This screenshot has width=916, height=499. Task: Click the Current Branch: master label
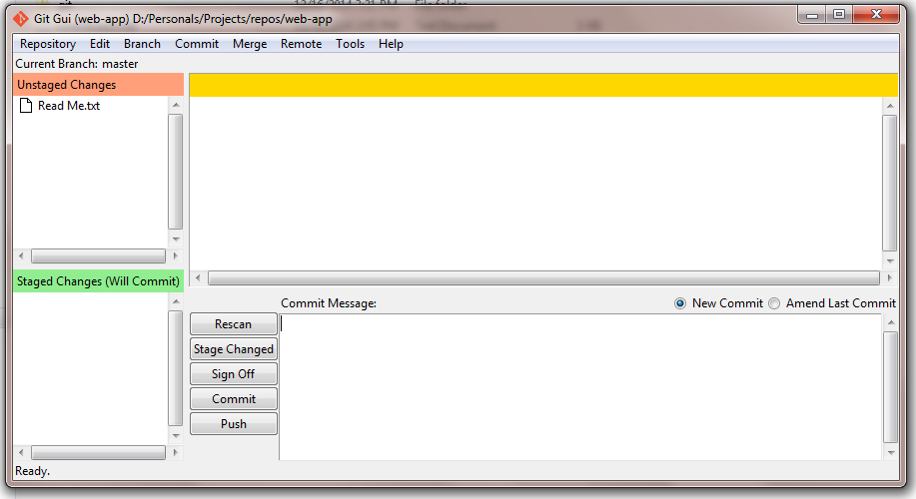point(77,64)
